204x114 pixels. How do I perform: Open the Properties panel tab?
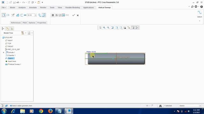(42, 22)
